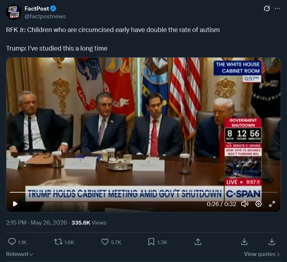Click the rightmost download icon

[x=272, y=242]
